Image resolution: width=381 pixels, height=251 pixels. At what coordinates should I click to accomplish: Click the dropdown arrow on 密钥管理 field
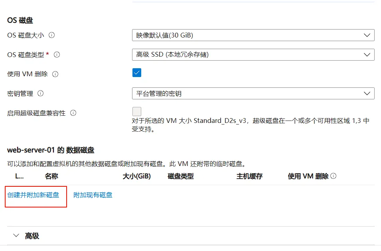coord(367,93)
